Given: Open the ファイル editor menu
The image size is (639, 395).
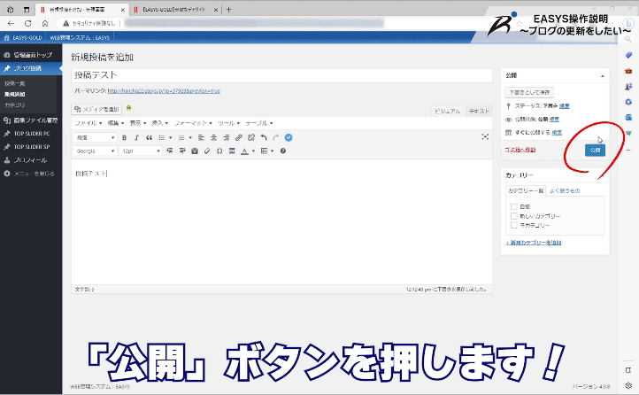Looking at the screenshot, I should 88,123.
